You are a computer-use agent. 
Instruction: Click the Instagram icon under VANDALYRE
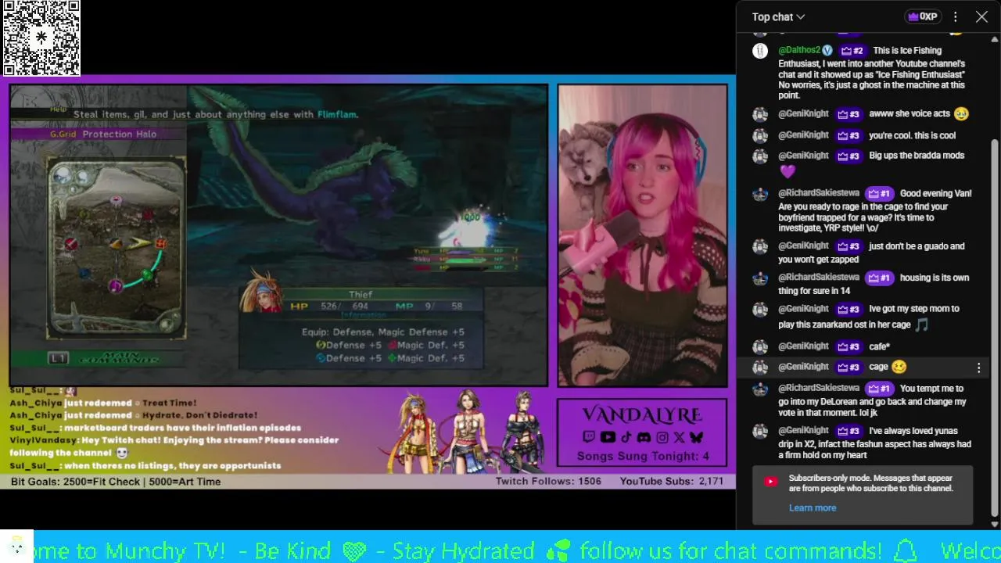tap(662, 438)
